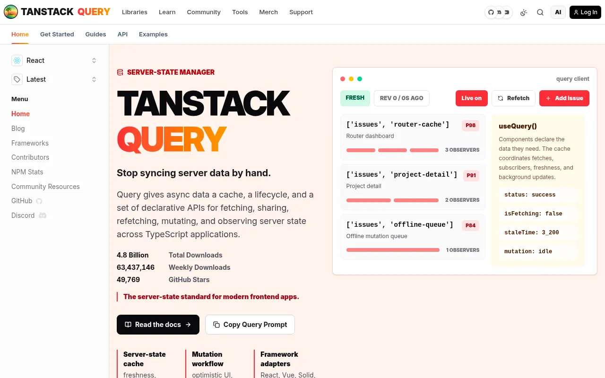Click the plus icon on Add issue
This screenshot has width=605, height=378.
548,98
